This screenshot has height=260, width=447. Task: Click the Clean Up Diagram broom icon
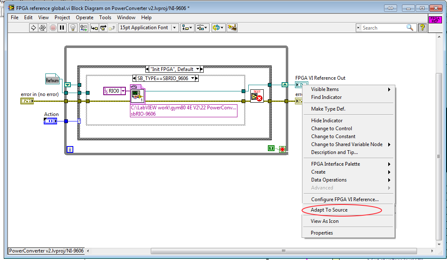pyautogui.click(x=233, y=28)
